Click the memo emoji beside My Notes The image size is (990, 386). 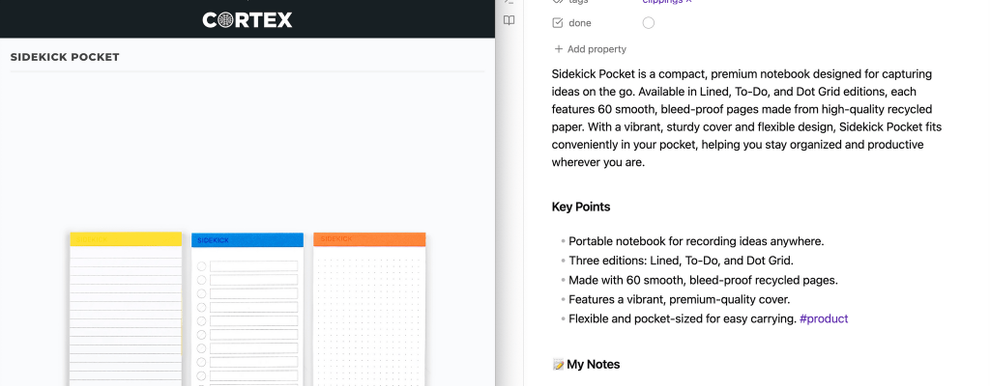(x=558, y=364)
